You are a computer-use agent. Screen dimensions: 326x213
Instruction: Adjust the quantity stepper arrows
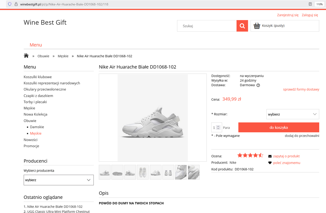[x=218, y=127]
